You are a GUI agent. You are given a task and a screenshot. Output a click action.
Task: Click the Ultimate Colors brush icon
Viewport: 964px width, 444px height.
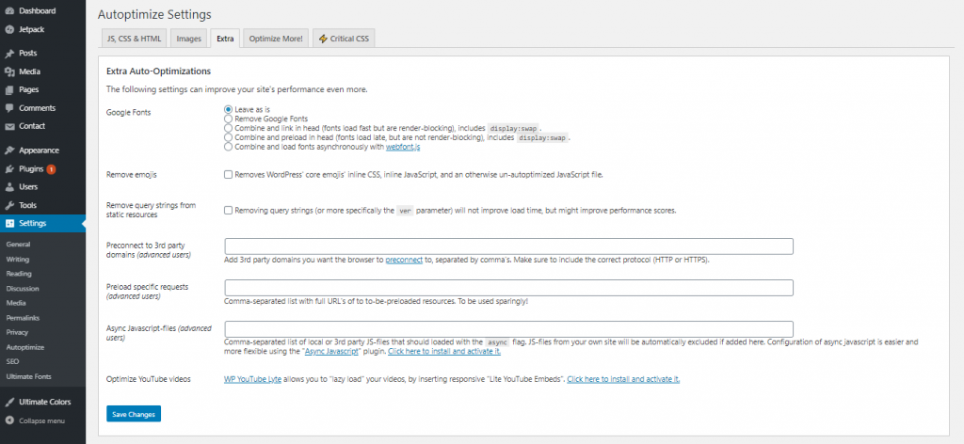pos(9,403)
